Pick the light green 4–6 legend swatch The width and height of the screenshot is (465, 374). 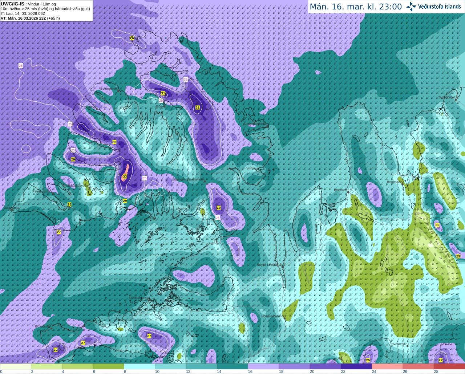tap(77, 366)
